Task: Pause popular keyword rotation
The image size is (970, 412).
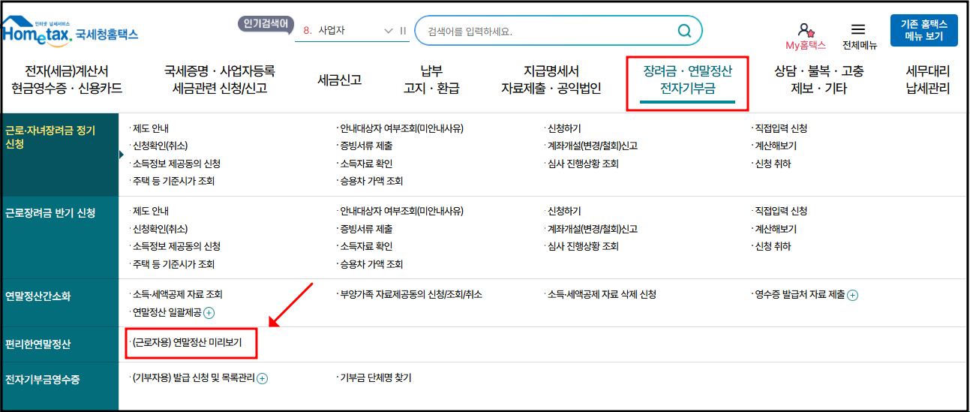Action: tap(403, 31)
